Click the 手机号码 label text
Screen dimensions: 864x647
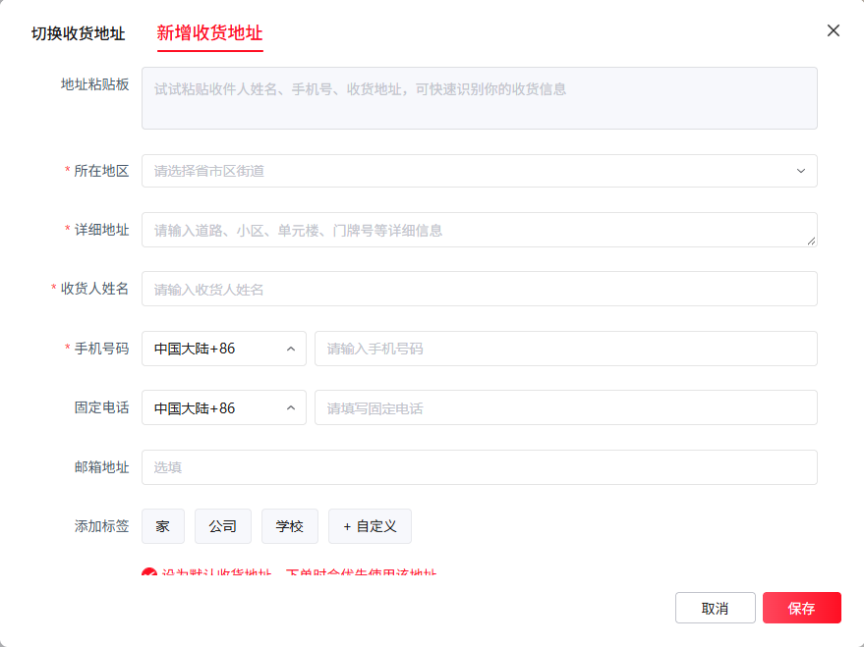pyautogui.click(x=101, y=349)
